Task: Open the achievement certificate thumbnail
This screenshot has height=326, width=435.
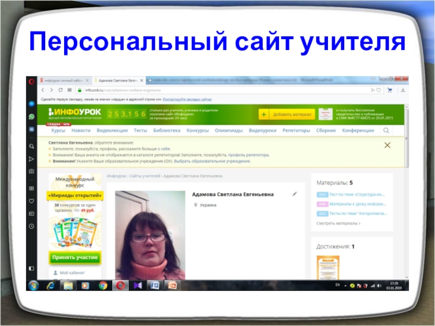Action: coord(328,267)
